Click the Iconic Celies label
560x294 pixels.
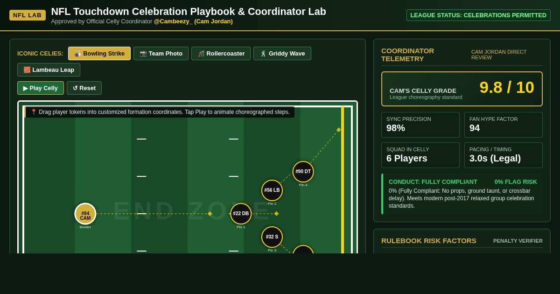click(x=40, y=53)
